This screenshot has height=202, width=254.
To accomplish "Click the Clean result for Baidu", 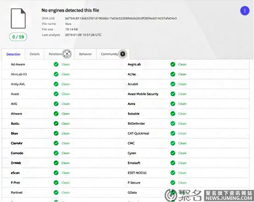I will pyautogui.click(x=66, y=123).
